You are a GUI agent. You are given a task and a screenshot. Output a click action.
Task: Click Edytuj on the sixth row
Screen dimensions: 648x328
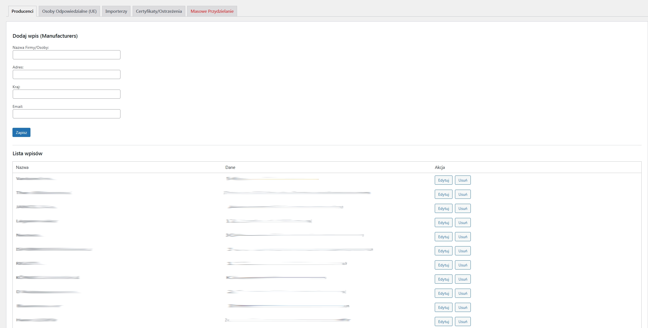tap(443, 251)
